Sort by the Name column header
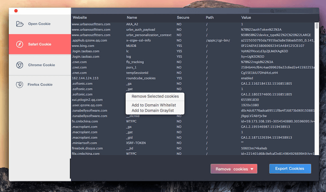Viewport: 326px width, 192px height. click(132, 17)
